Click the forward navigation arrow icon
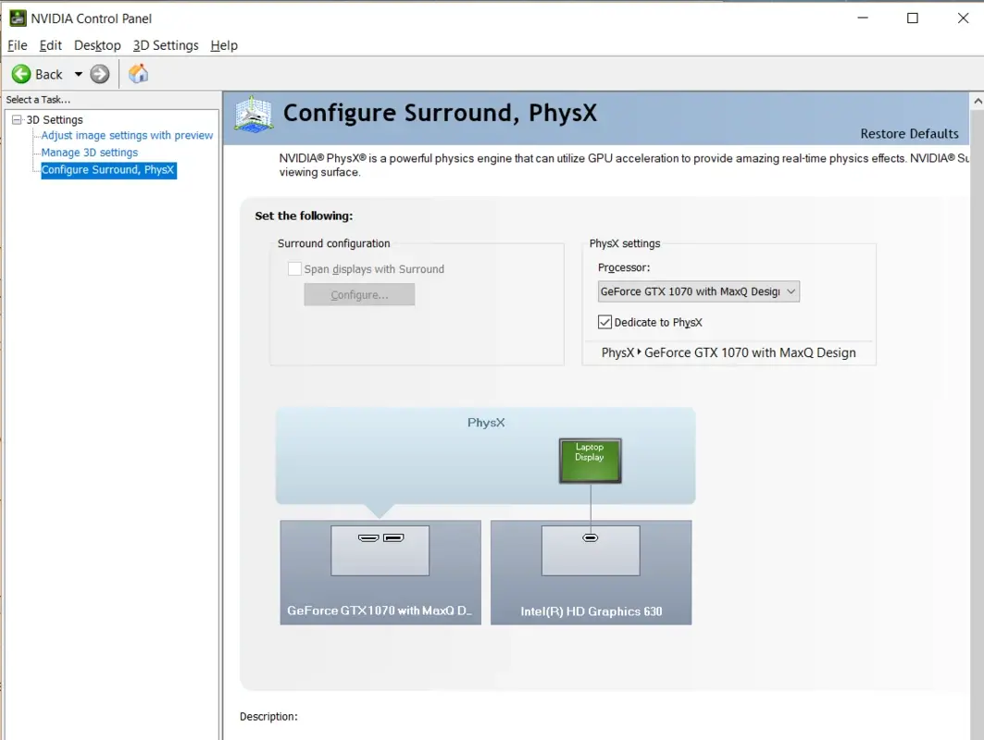The height and width of the screenshot is (740, 984). tap(99, 74)
